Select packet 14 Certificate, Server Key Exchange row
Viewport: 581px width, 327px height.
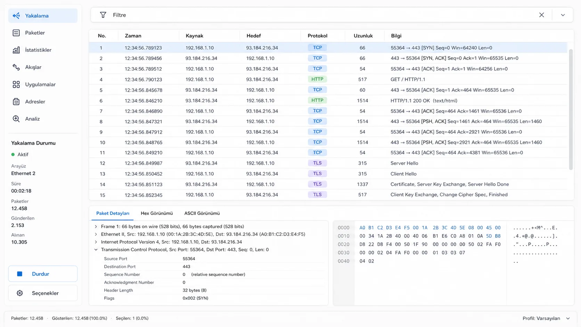pyautogui.click(x=328, y=184)
